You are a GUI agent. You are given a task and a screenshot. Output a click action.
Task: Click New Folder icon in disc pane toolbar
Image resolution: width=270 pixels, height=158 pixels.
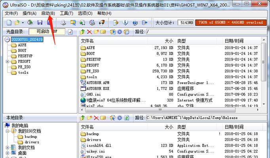[96, 32]
